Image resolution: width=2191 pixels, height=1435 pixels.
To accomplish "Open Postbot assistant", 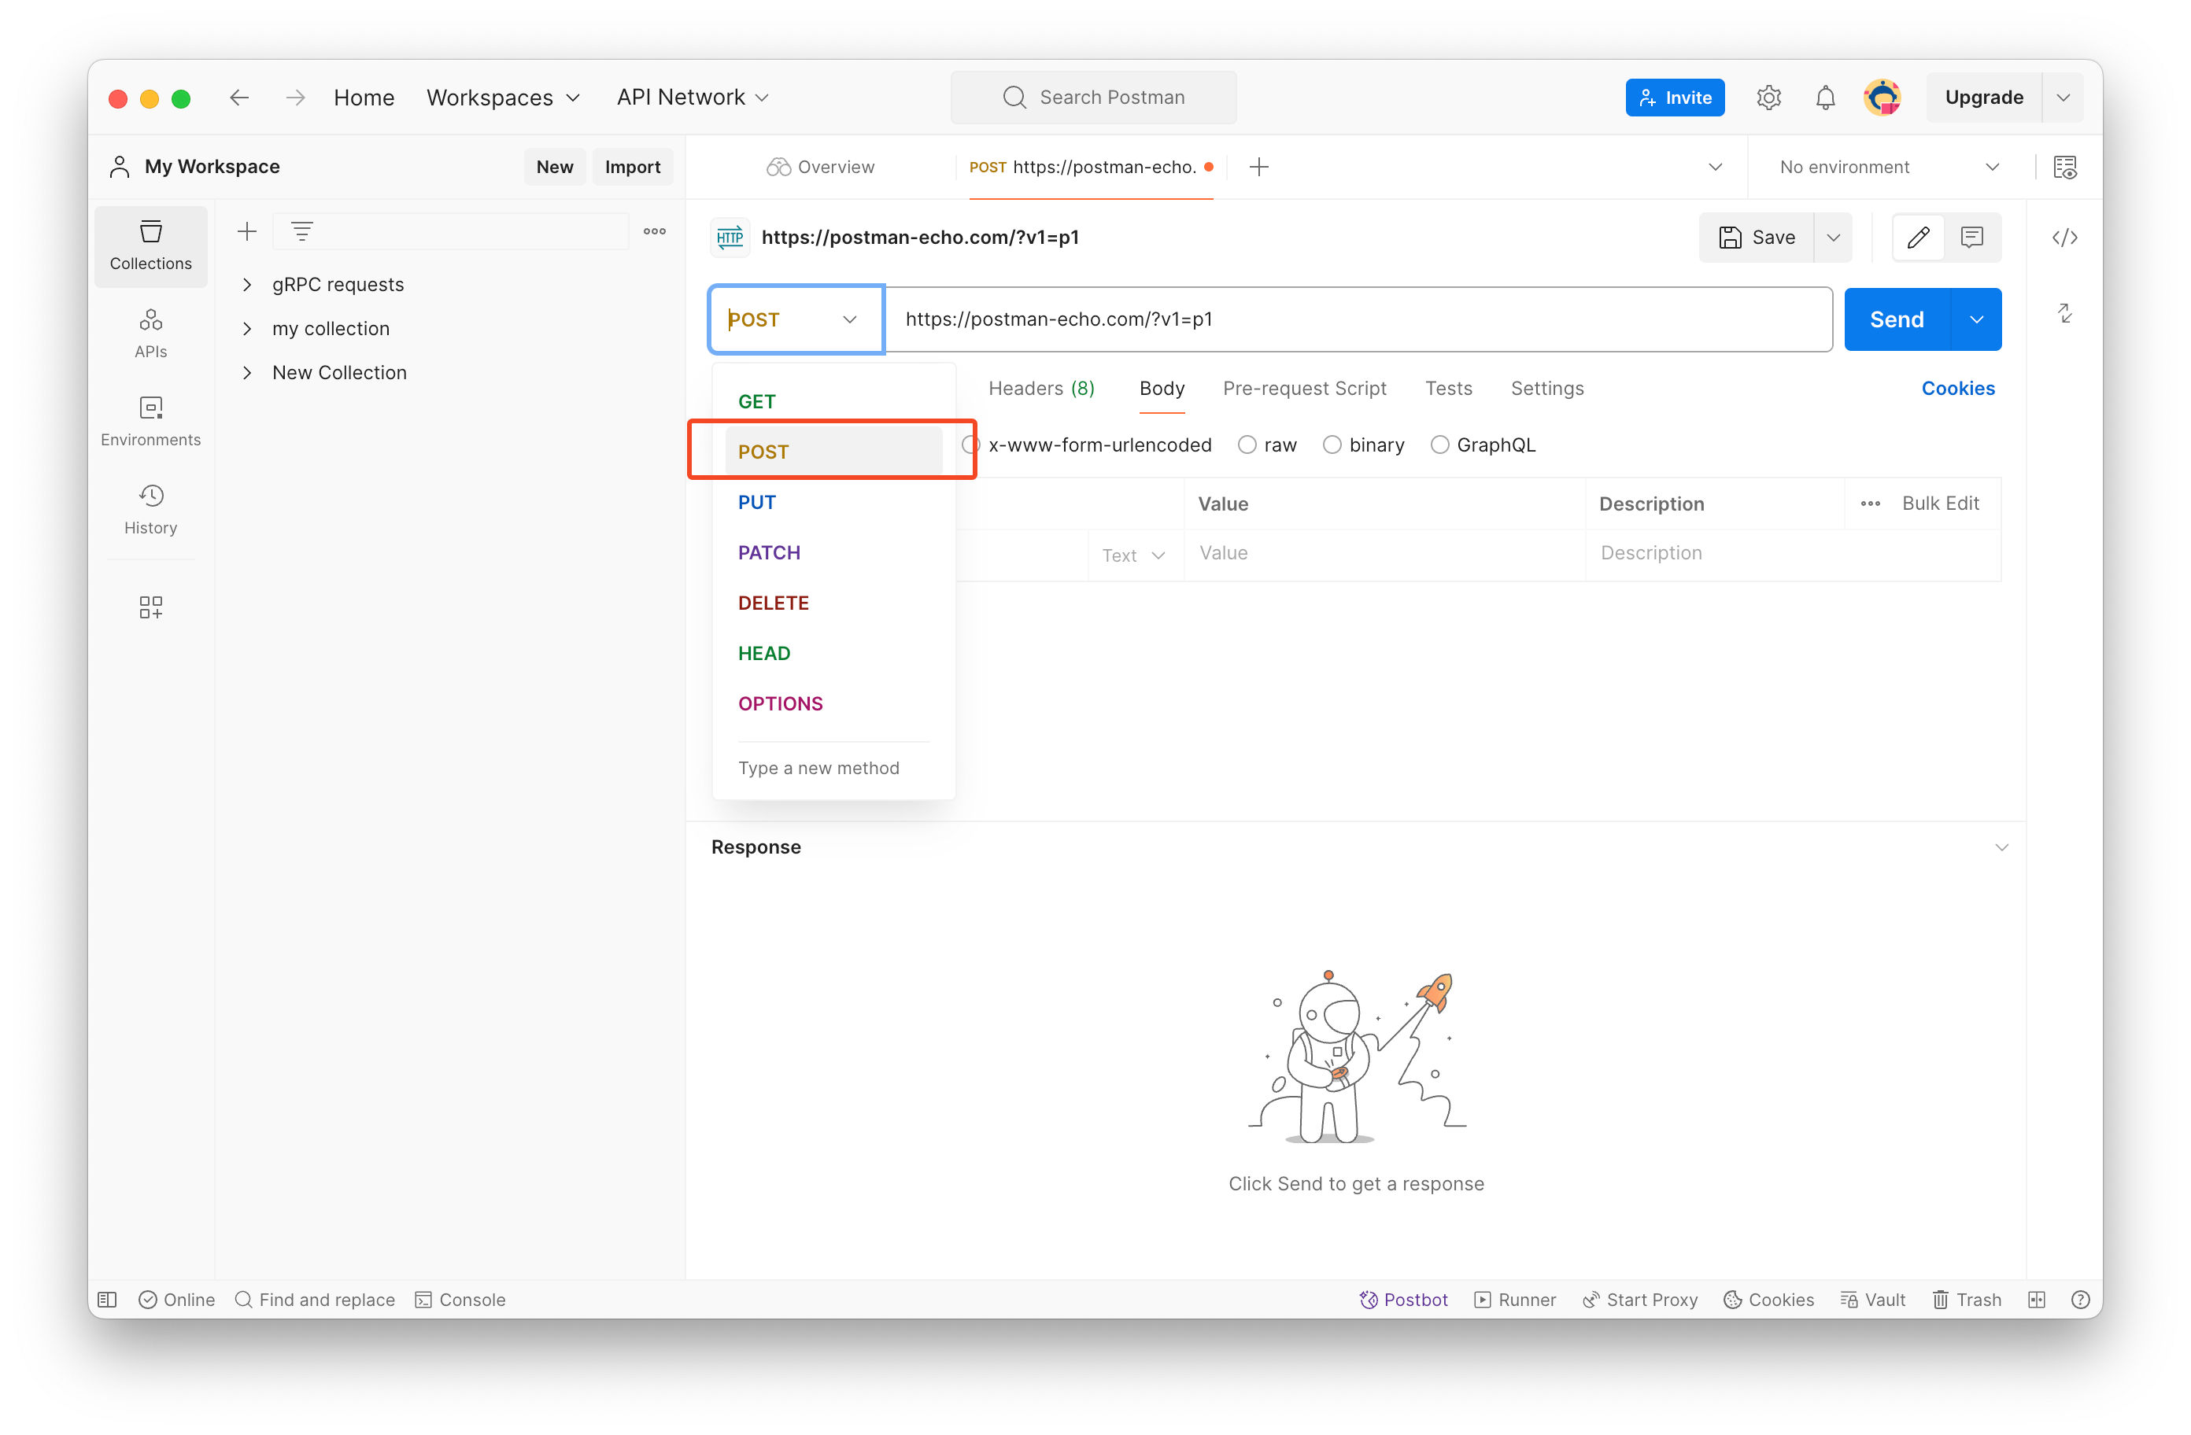I will pyautogui.click(x=1404, y=1299).
